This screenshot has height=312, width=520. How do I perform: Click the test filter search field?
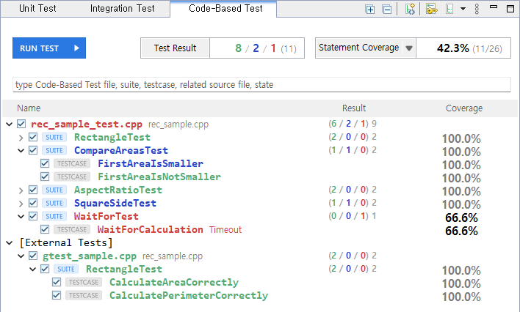click(x=261, y=85)
